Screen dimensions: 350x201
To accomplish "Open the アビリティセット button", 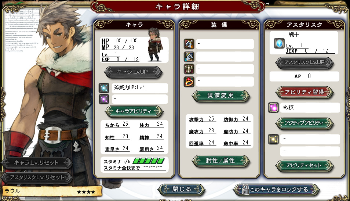I will [305, 166].
